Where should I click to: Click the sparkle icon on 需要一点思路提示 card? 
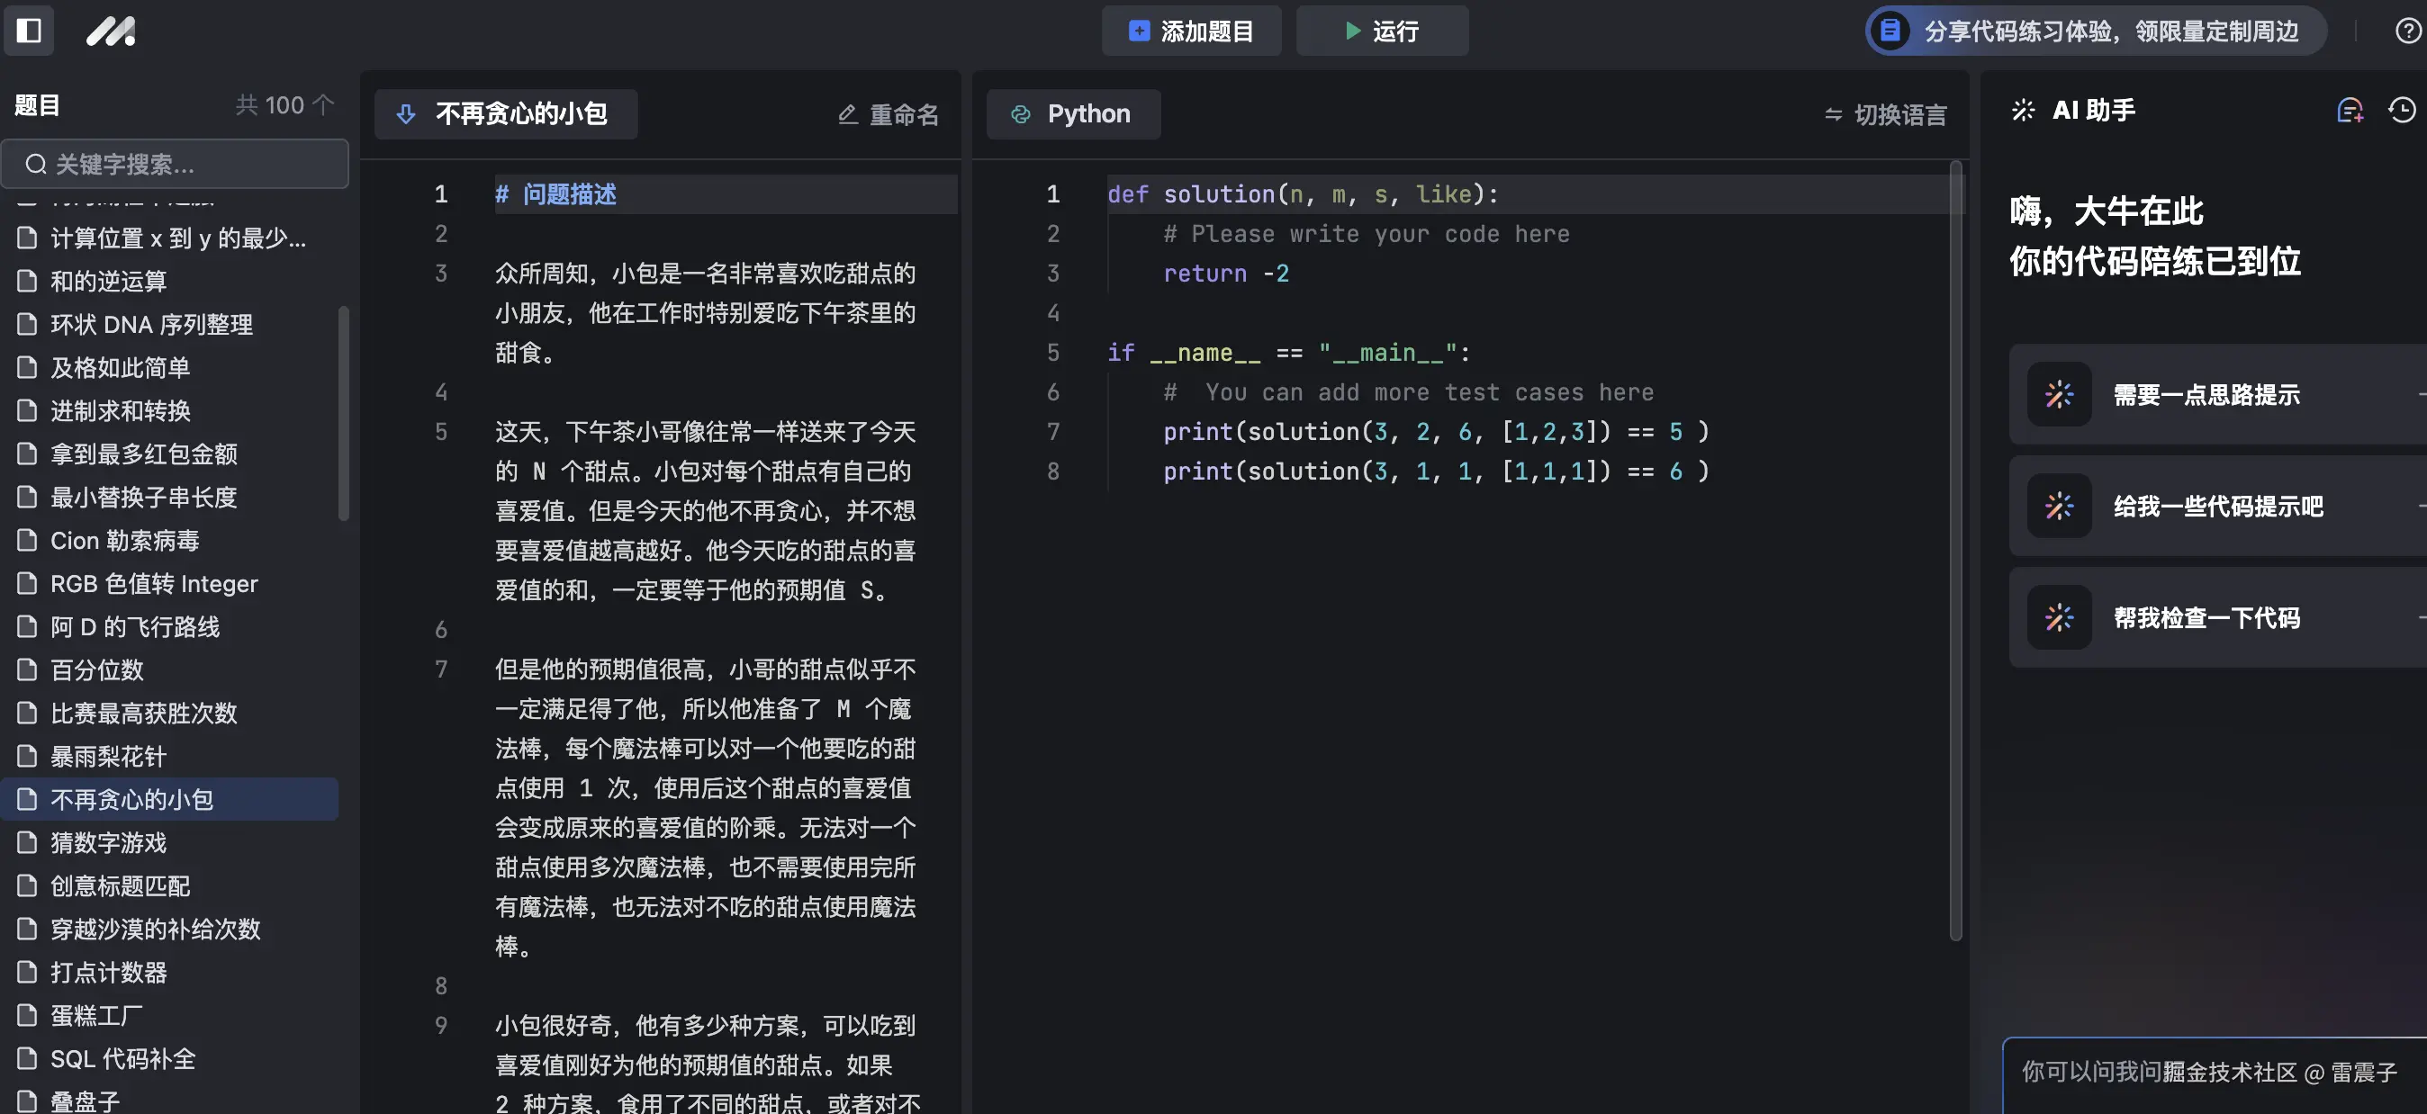pyautogui.click(x=2059, y=394)
